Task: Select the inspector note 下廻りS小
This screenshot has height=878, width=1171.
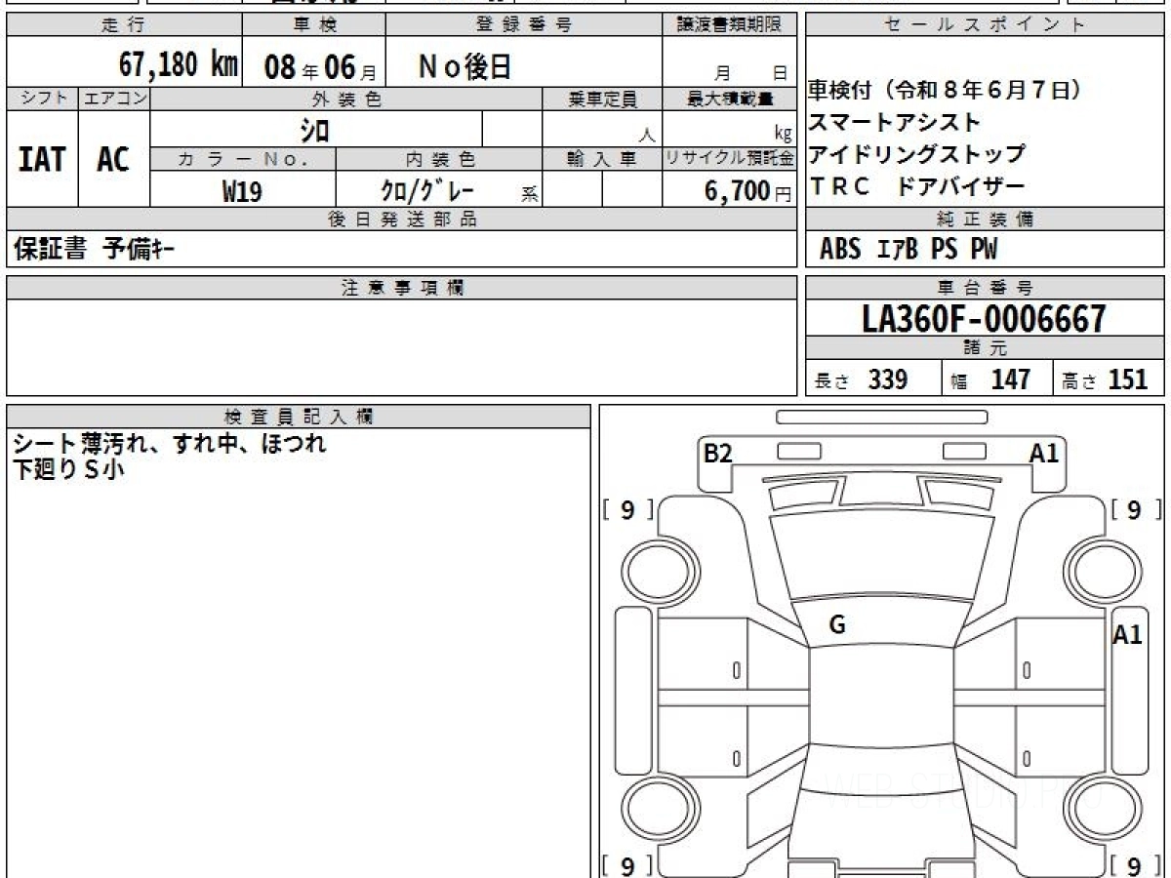Action: [68, 470]
